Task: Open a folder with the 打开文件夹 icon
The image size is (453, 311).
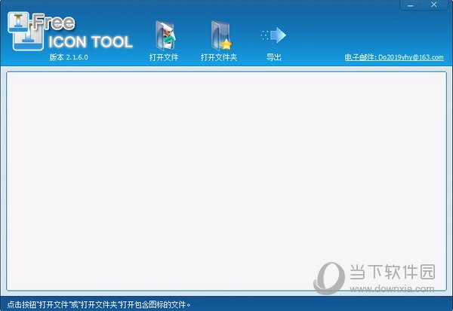Action: point(221,35)
